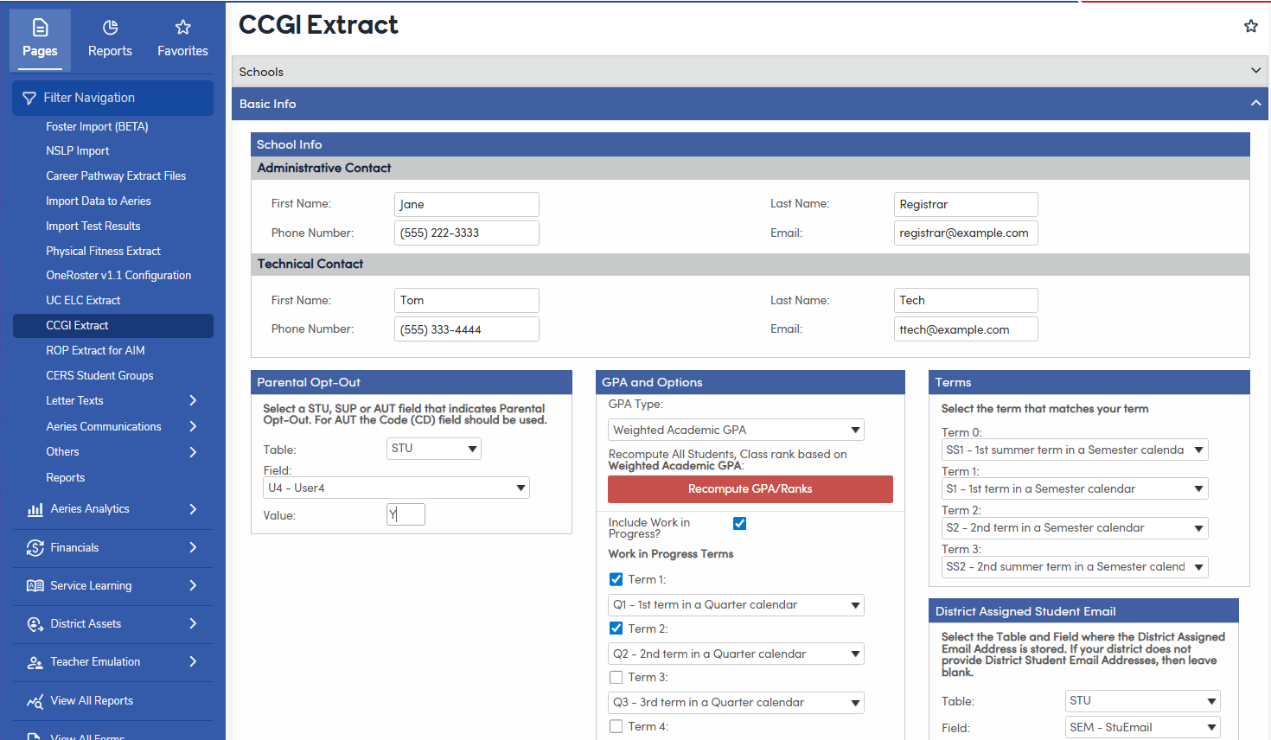The height and width of the screenshot is (740, 1271).
Task: Check Work in Progress Term 3 checkbox
Action: (616, 678)
